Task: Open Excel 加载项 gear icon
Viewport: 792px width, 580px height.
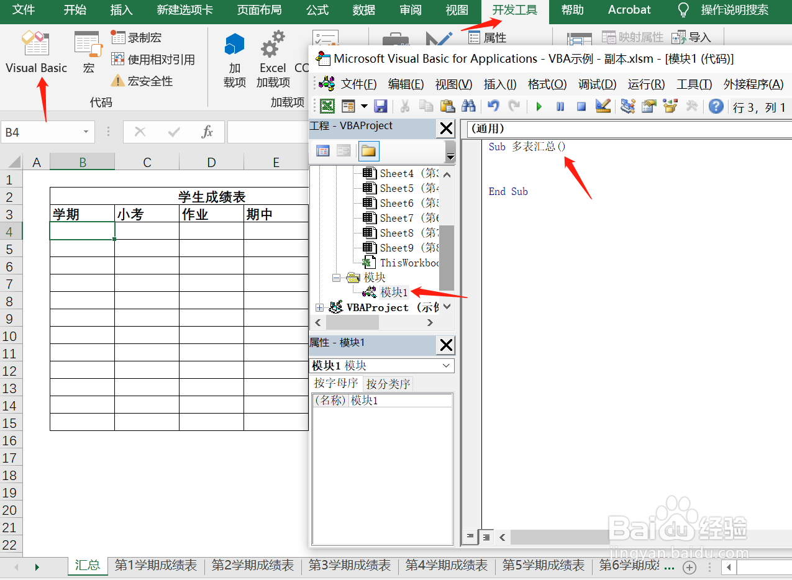Action: point(273,59)
